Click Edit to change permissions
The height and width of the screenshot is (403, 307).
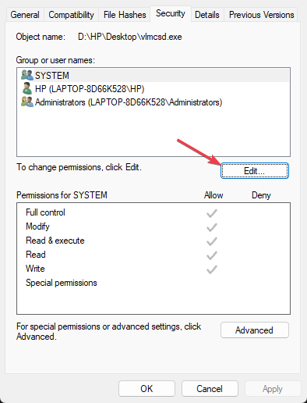point(255,171)
